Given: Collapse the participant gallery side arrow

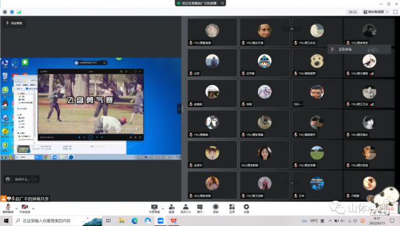Looking at the screenshot, I should click(x=179, y=109).
